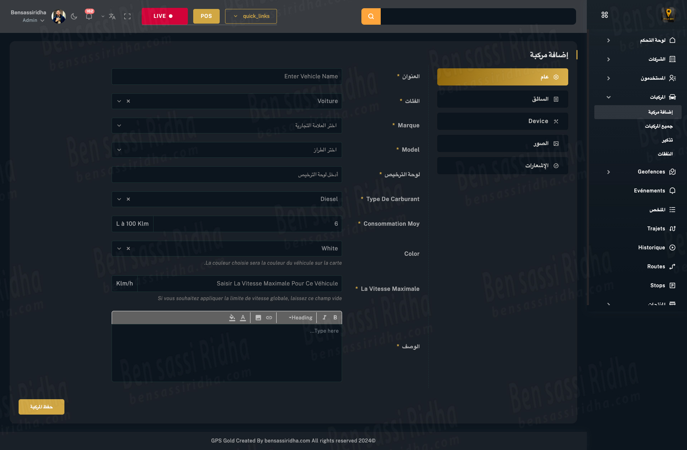
Task: Open the notifications bell icon
Action: pyautogui.click(x=89, y=16)
